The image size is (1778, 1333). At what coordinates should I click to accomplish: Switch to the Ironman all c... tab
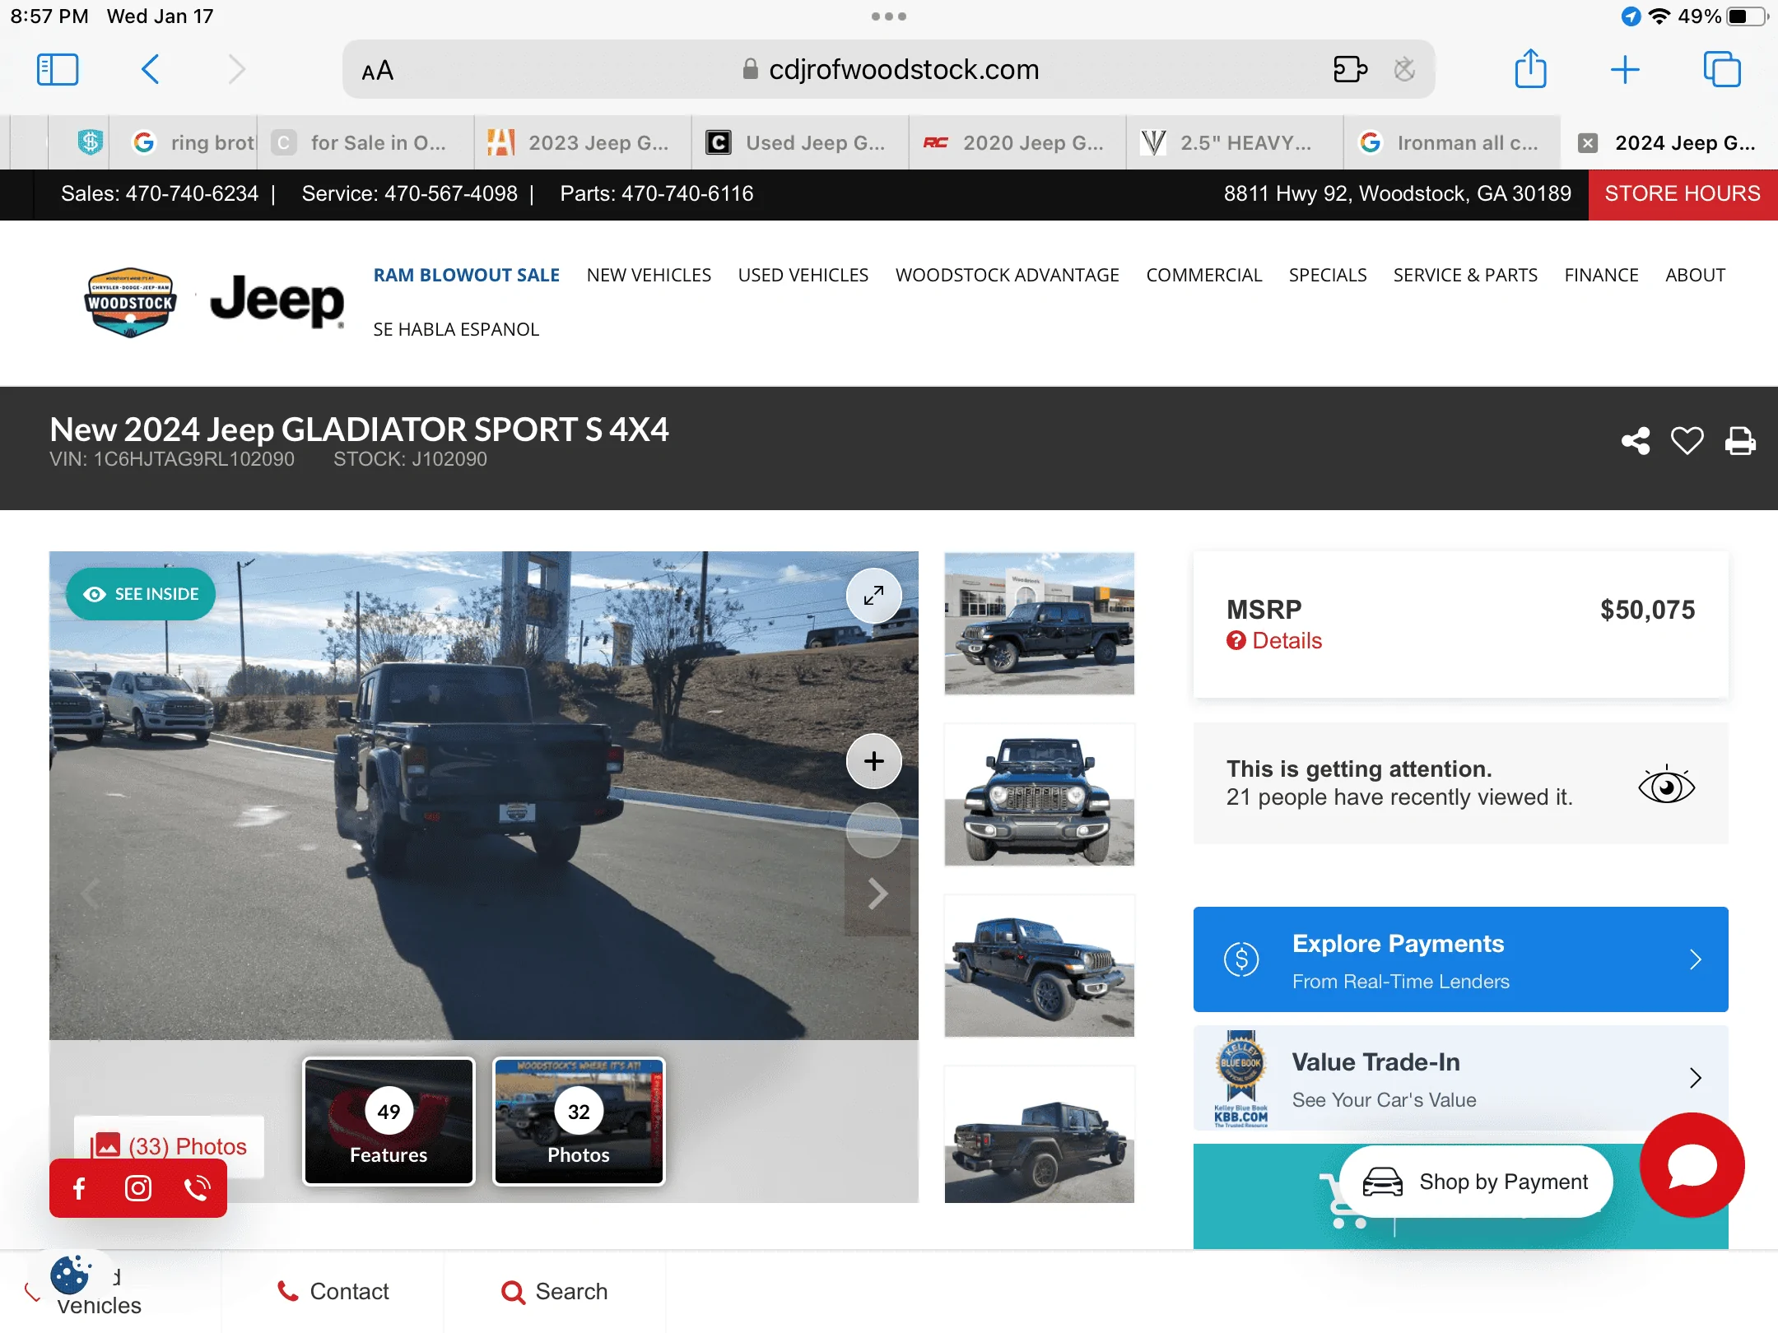[x=1452, y=143]
